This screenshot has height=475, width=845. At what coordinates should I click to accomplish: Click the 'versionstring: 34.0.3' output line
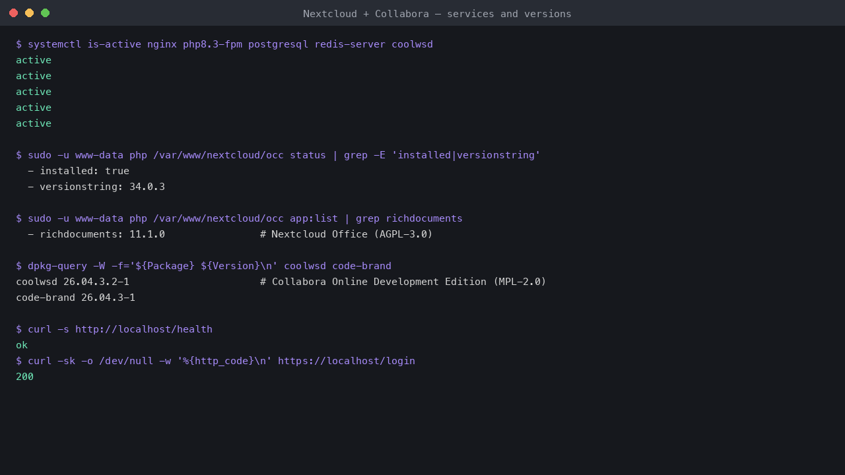coord(96,187)
